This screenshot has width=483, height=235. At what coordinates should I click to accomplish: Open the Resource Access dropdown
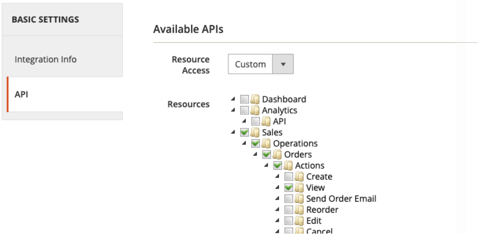261,64
